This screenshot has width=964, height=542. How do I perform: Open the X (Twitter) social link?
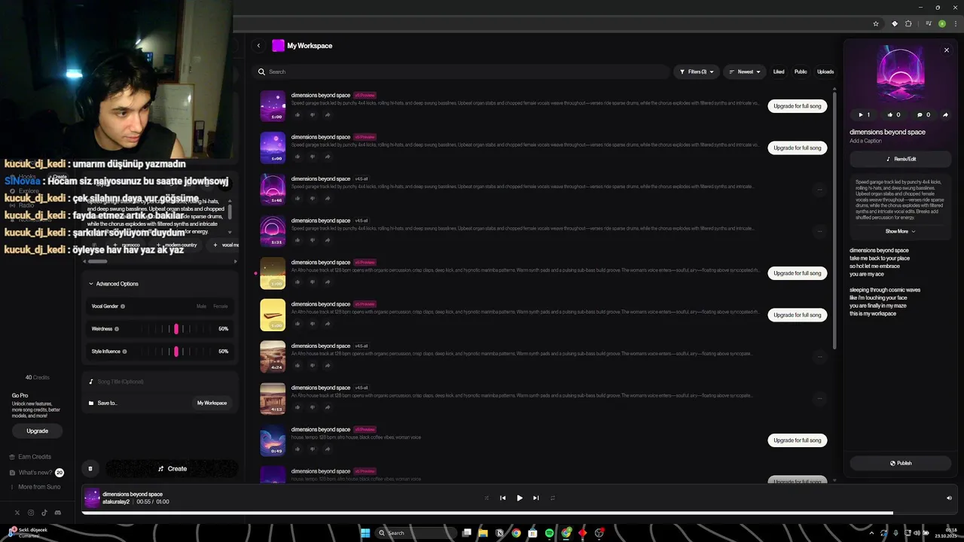pos(17,513)
